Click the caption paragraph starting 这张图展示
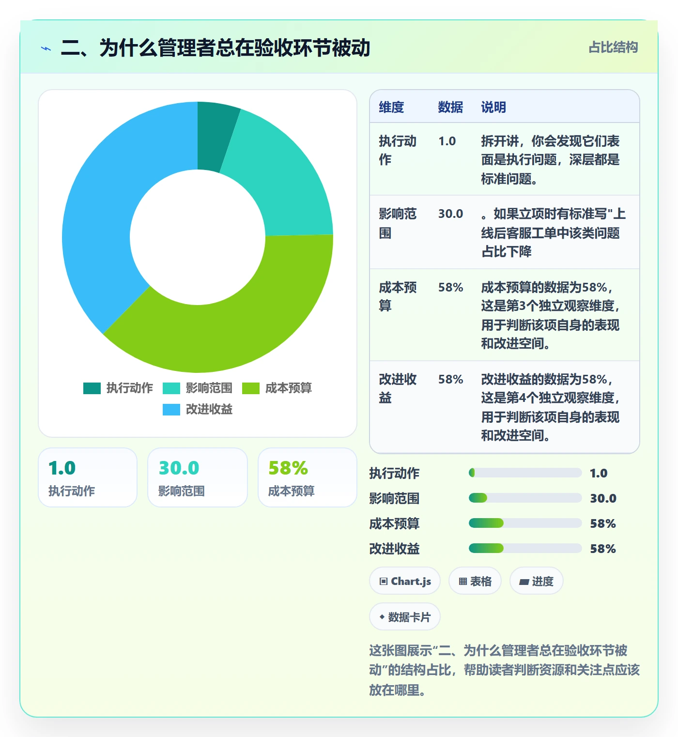Viewport: 678px width, 737px height. [x=504, y=670]
